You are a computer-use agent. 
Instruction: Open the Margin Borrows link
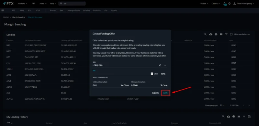pyautogui.click(x=35, y=17)
